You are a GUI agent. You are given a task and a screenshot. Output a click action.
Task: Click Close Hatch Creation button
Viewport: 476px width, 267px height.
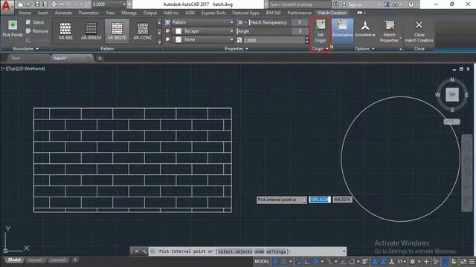(419, 31)
